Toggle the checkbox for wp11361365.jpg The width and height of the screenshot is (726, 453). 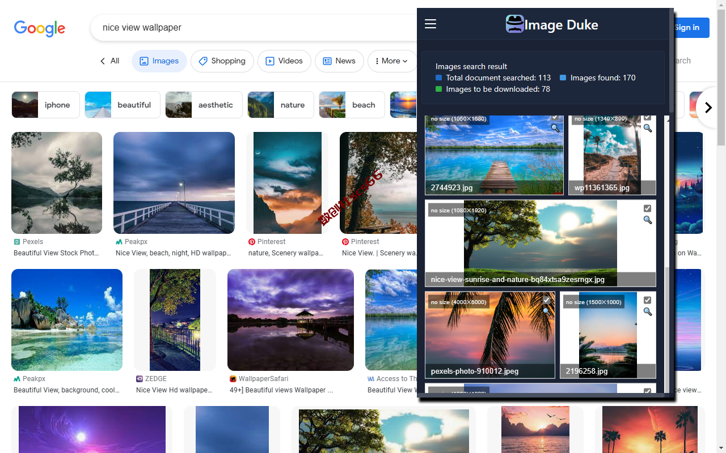point(648,117)
